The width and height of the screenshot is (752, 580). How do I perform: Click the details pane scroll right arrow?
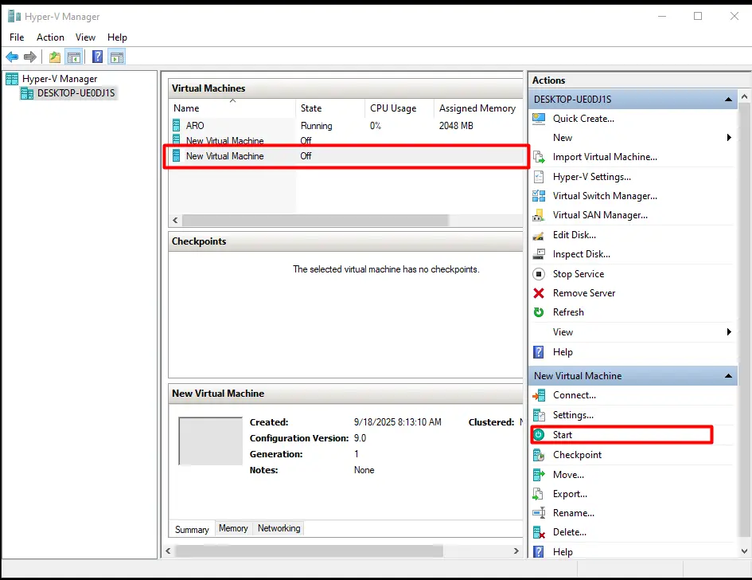click(x=516, y=551)
